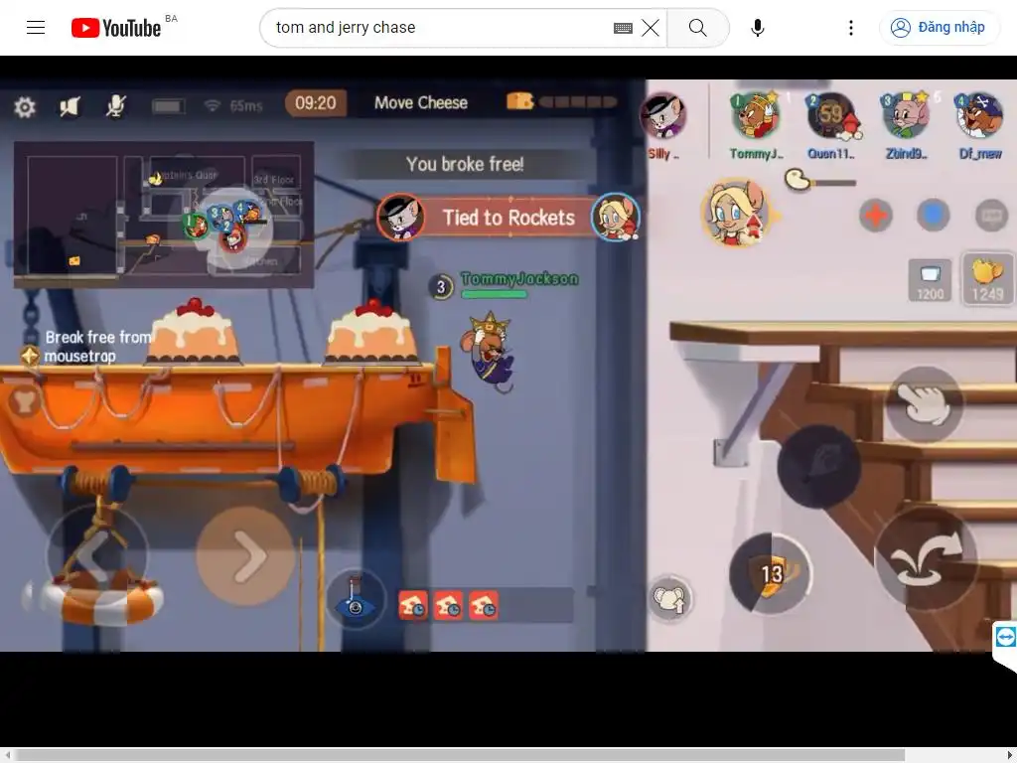Click the Move Cheese objective label
Screen dimensions: 1017x763
421,102
